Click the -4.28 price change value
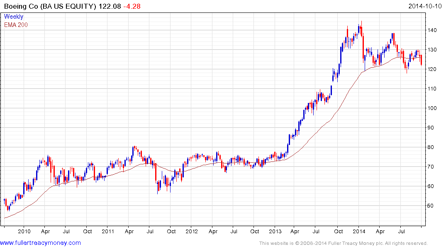446x249 pixels. tap(132, 6)
